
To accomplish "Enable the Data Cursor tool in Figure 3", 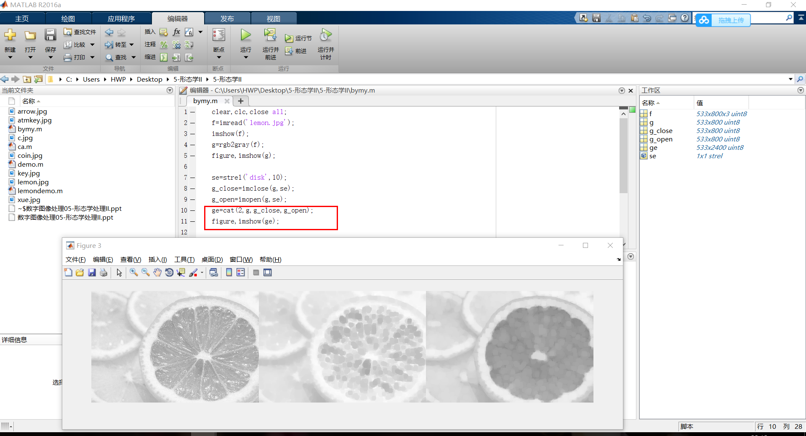I will [x=181, y=272].
